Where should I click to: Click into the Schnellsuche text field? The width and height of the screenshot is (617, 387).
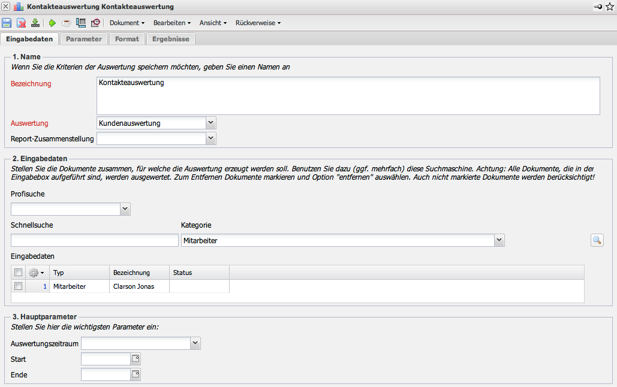pos(95,240)
